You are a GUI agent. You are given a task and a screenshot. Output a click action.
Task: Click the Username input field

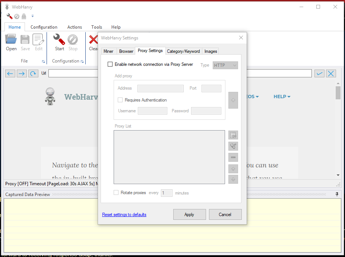point(152,111)
